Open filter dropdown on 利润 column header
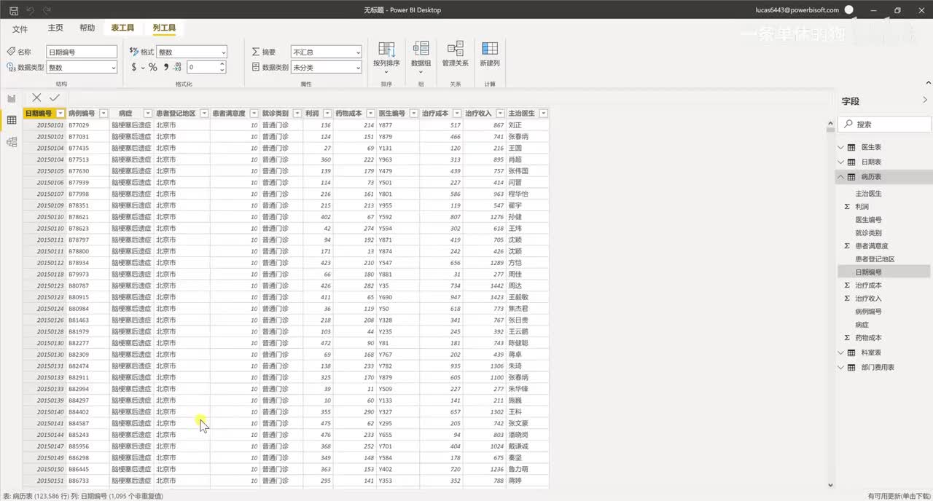 [327, 114]
